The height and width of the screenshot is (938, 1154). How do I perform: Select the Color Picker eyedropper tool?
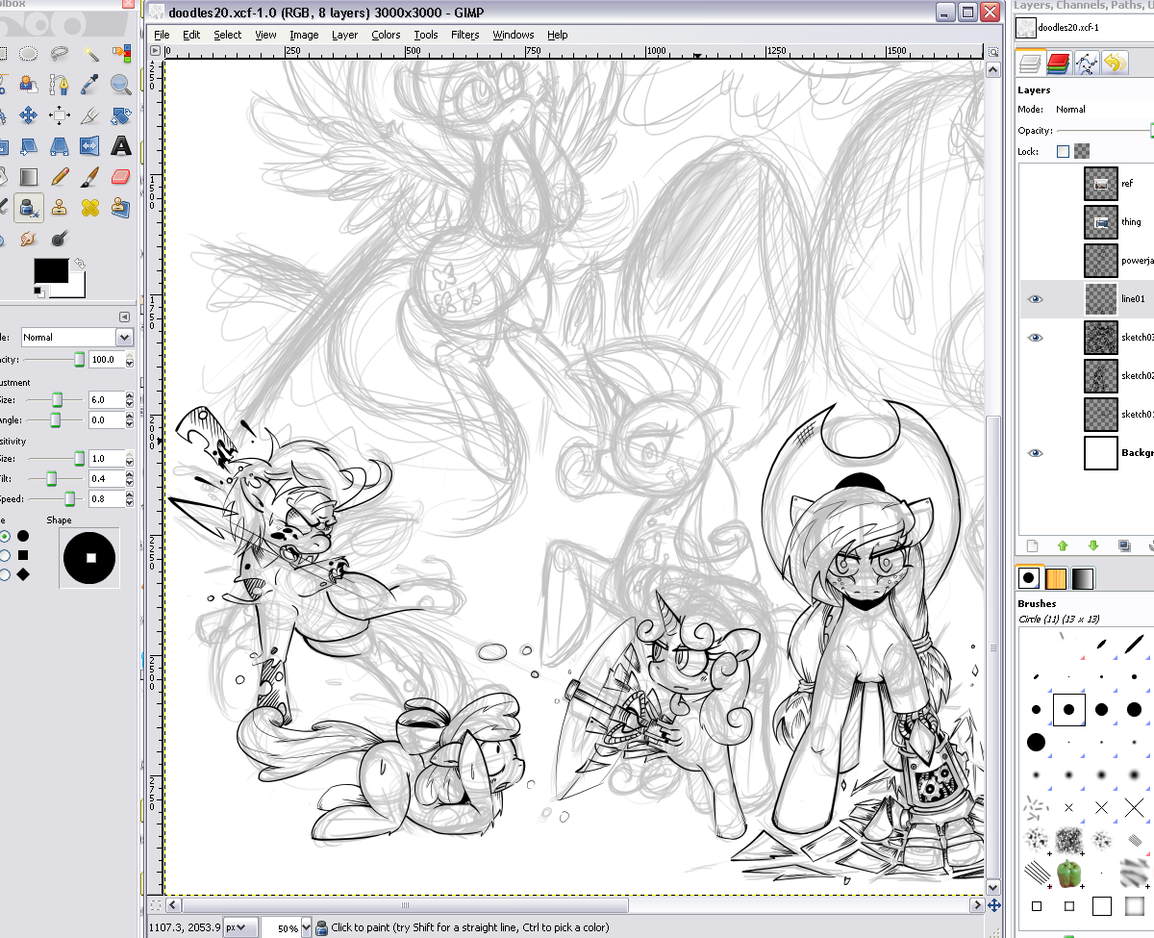pyautogui.click(x=90, y=85)
